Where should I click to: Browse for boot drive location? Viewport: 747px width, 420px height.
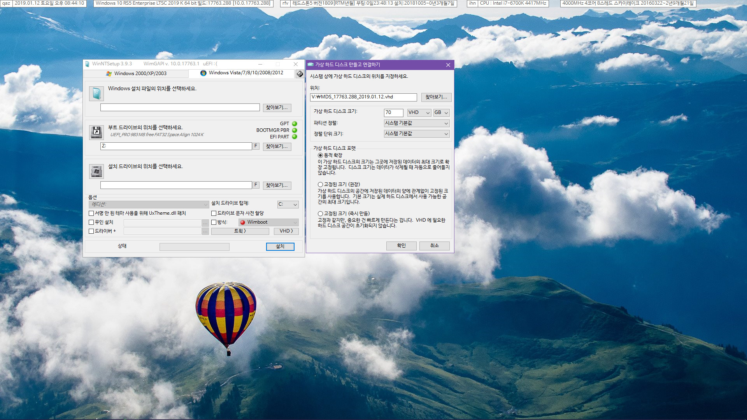pyautogui.click(x=277, y=147)
